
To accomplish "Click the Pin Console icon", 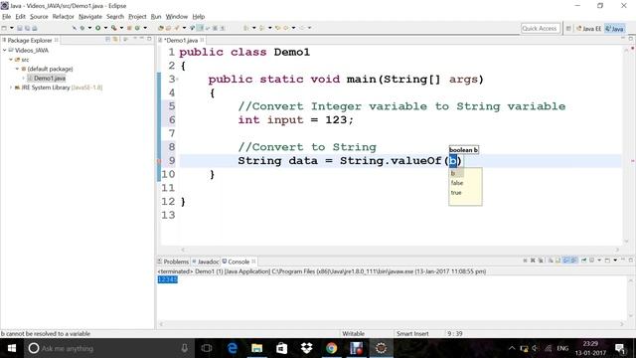I will coord(584,261).
